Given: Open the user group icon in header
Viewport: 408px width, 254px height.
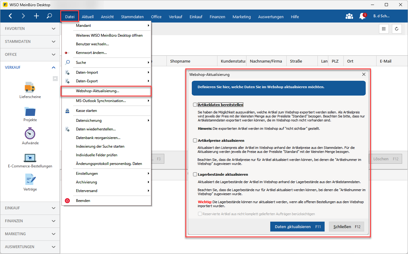Looking at the screenshot, I should coord(349,16).
